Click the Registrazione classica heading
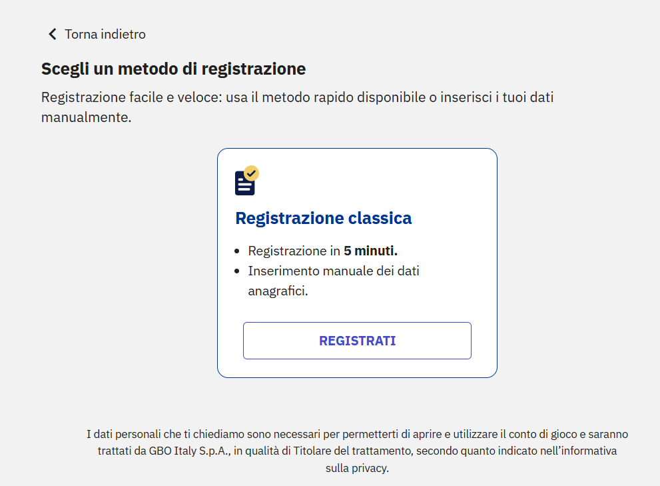Viewport: 660px width, 486px height. click(x=324, y=218)
